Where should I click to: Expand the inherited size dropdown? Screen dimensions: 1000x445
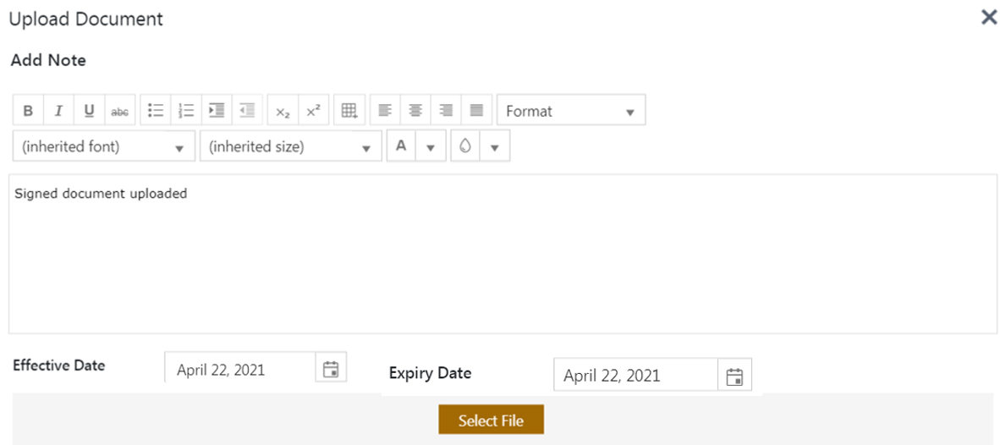point(290,146)
